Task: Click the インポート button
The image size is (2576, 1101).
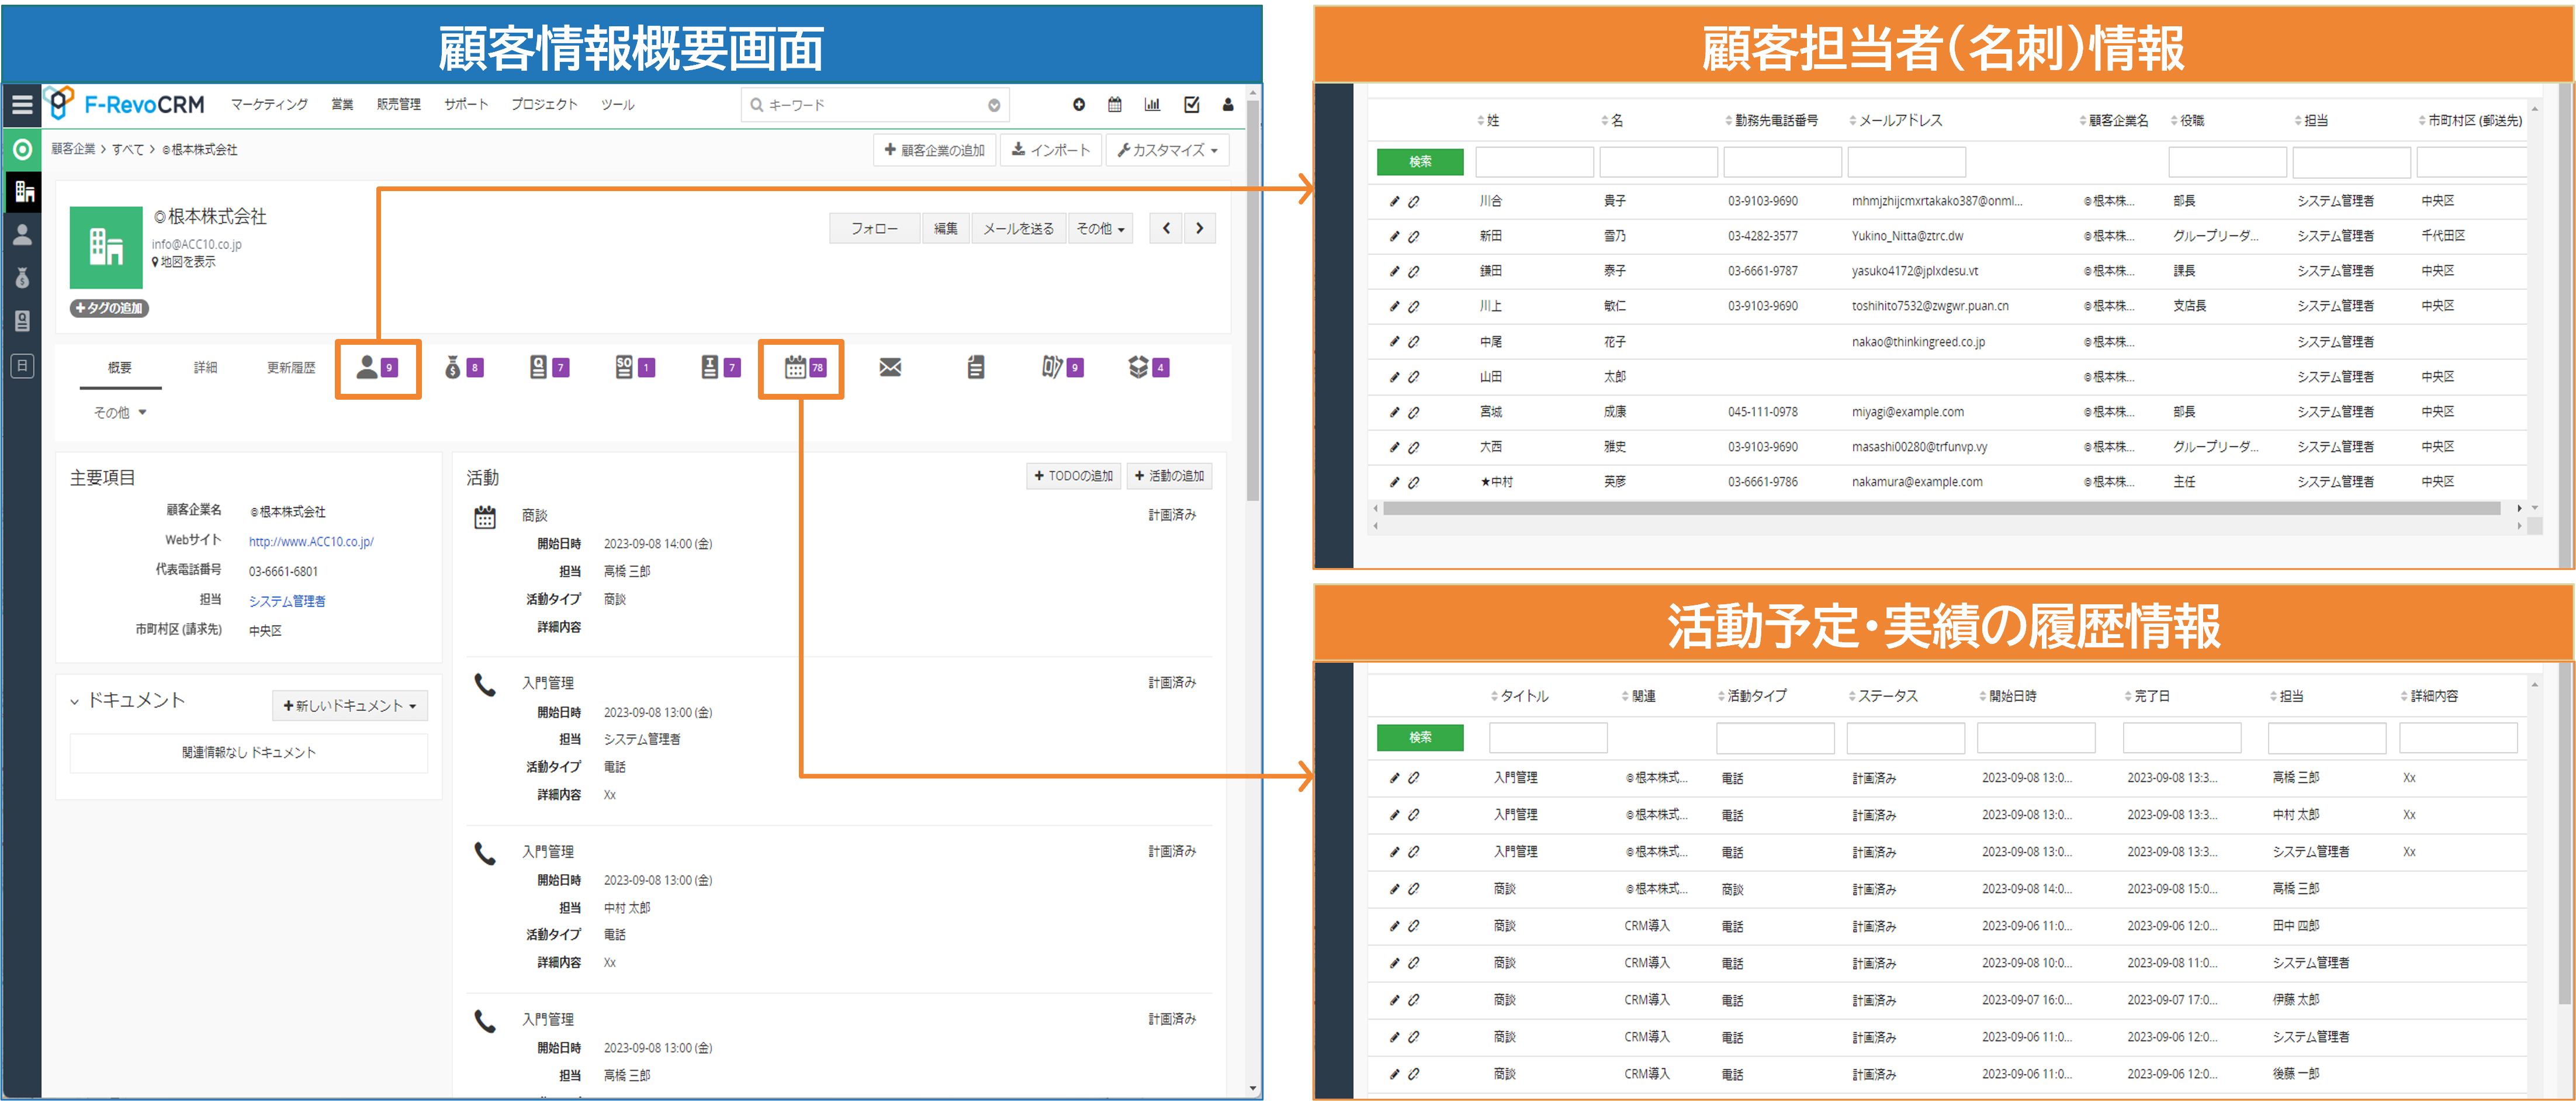Action: pos(1051,150)
